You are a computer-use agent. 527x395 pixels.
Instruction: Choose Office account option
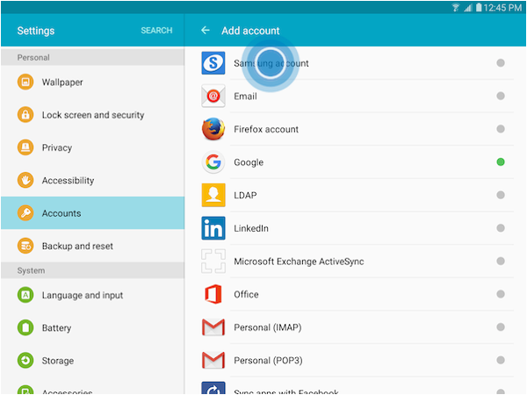tap(356, 294)
